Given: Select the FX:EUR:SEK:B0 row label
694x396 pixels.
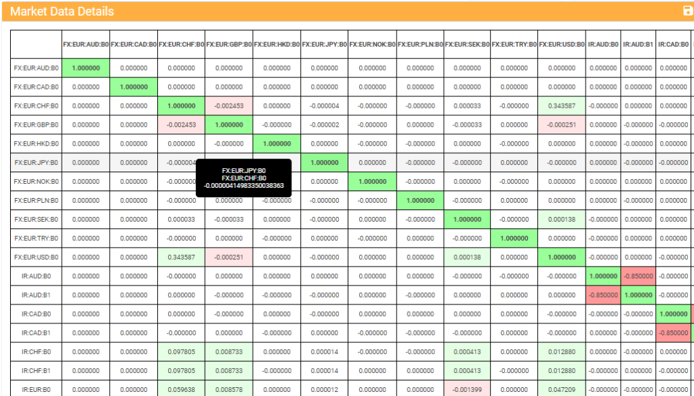Looking at the screenshot, I should click(x=36, y=220).
